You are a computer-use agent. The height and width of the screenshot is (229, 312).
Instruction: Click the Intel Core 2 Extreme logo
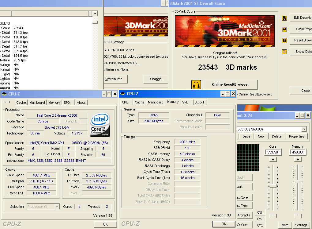click(x=100, y=125)
